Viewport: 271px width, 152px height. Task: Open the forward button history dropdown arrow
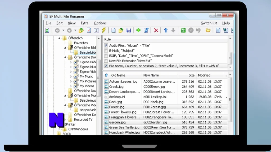75,31
